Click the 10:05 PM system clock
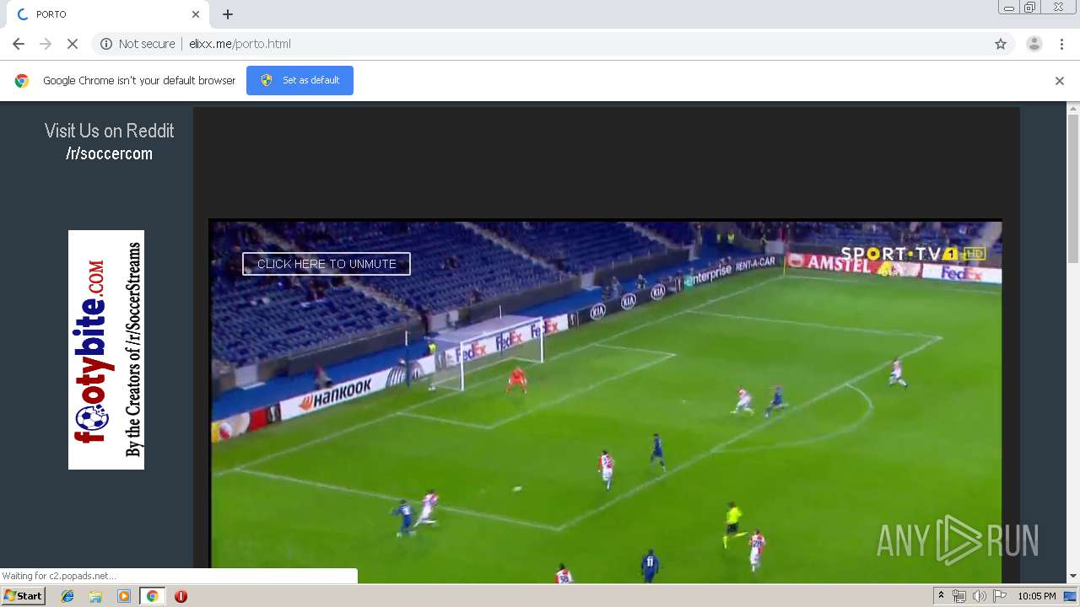 coord(1036,596)
